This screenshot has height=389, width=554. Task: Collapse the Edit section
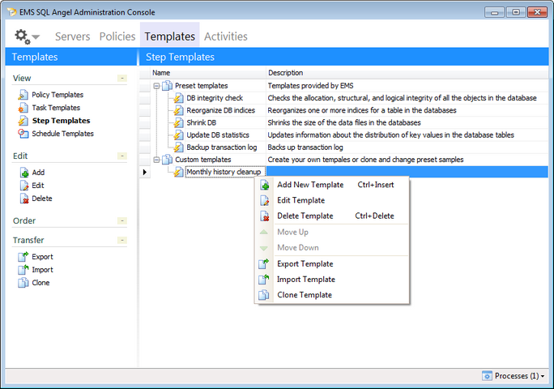(122, 156)
